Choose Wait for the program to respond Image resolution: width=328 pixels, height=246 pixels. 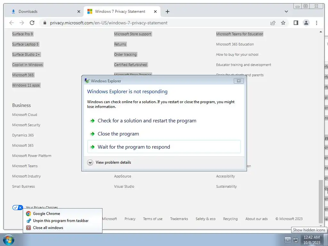(x=164, y=147)
